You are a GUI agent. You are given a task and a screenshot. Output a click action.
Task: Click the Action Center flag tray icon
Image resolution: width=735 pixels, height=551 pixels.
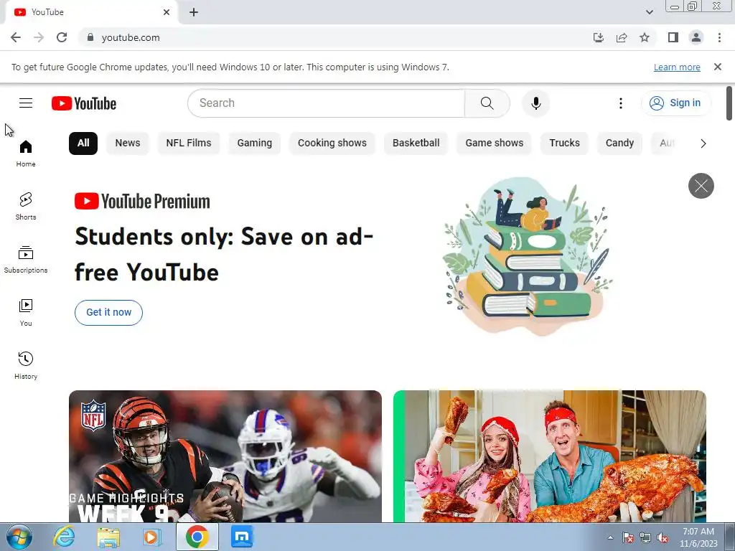coord(628,538)
